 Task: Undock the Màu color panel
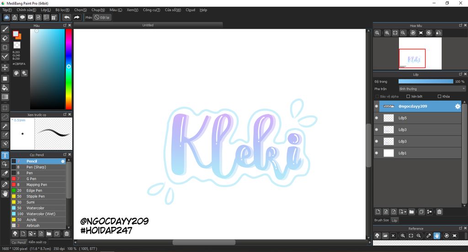[65, 26]
